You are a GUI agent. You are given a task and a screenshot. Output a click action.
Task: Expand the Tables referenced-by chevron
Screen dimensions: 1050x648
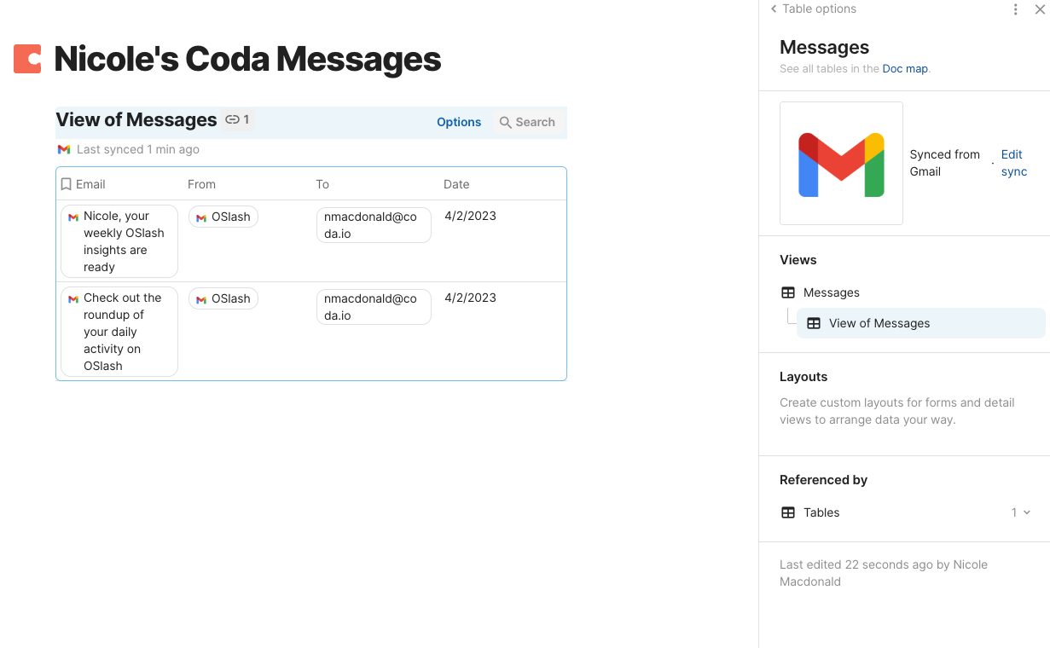[1027, 512]
